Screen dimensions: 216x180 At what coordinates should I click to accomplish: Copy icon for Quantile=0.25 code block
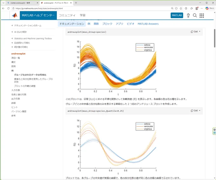tap(192, 111)
